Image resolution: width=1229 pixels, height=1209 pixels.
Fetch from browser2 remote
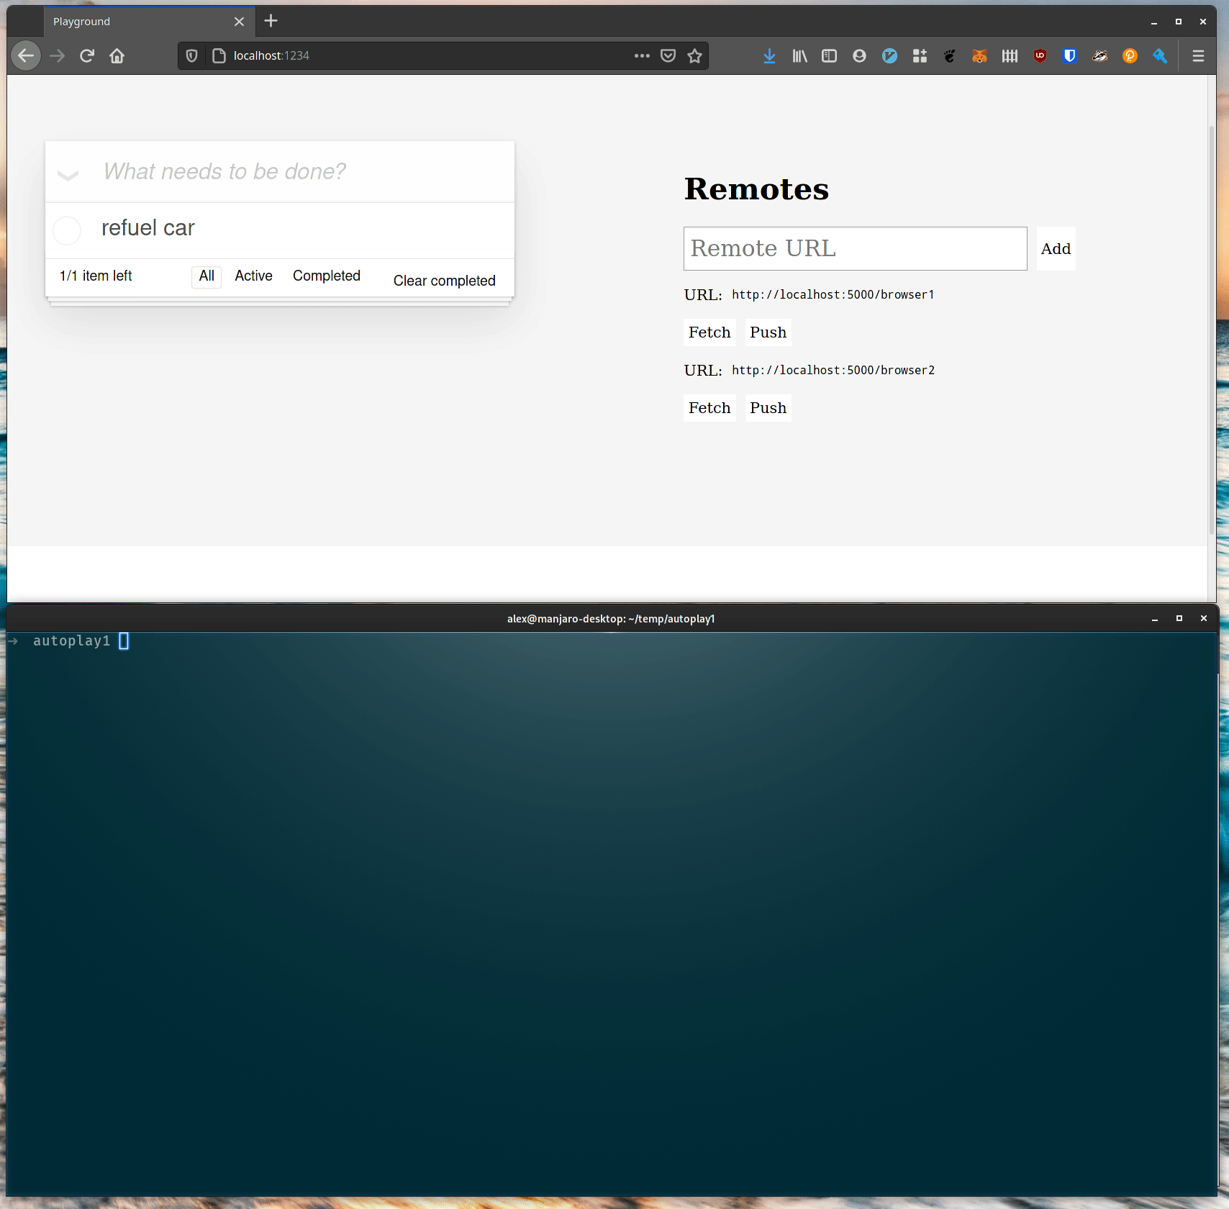pos(709,408)
